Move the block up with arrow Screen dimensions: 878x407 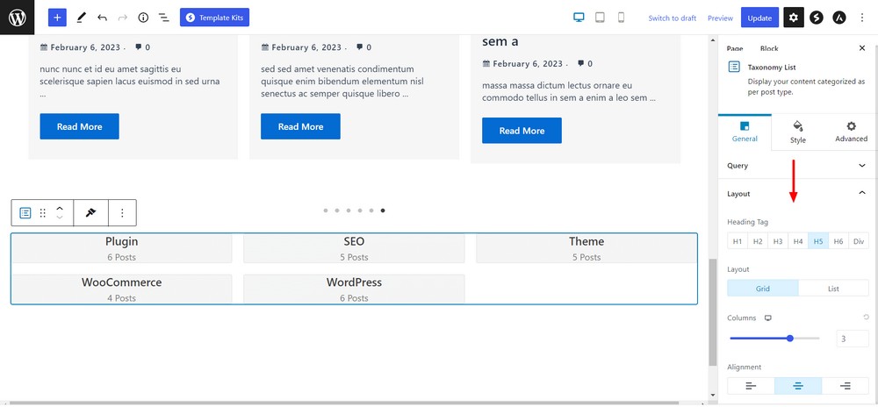(60, 208)
